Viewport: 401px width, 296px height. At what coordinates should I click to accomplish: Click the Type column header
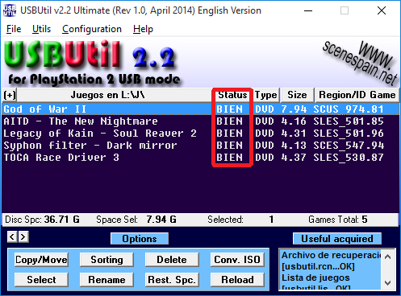(266, 95)
